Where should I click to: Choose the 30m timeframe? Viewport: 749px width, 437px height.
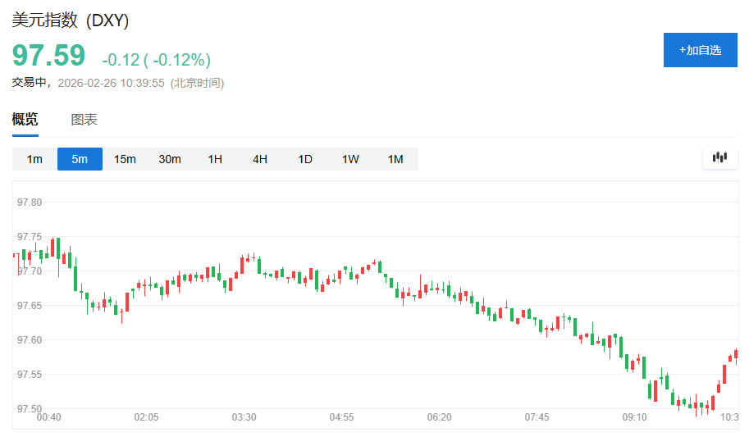click(170, 159)
